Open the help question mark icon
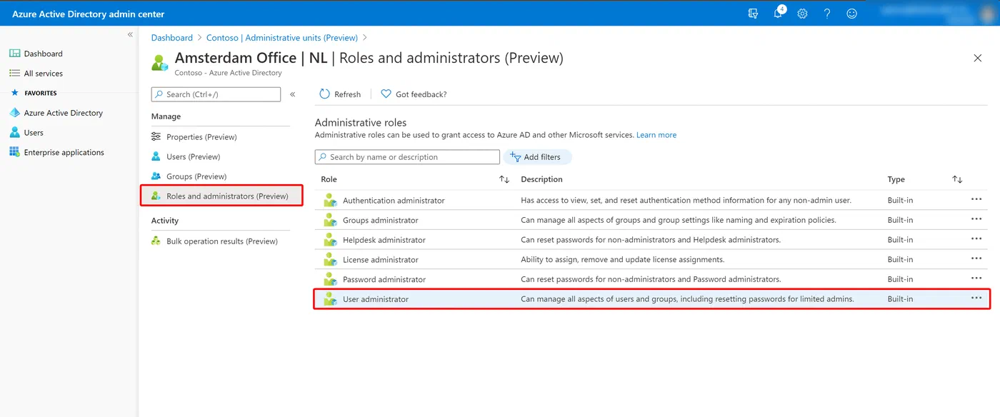The image size is (1000, 417). point(827,14)
